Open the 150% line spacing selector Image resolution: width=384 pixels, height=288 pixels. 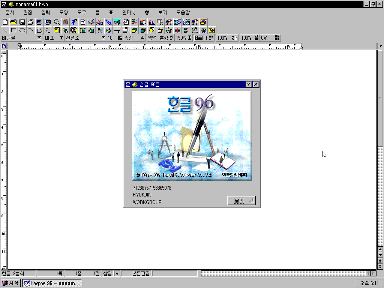click(x=184, y=38)
